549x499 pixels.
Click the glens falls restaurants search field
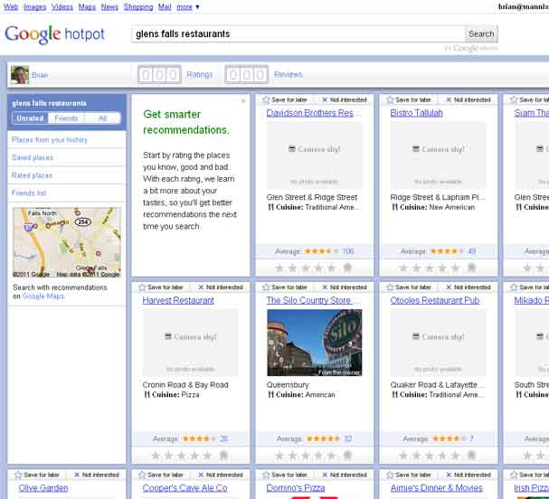pos(298,34)
